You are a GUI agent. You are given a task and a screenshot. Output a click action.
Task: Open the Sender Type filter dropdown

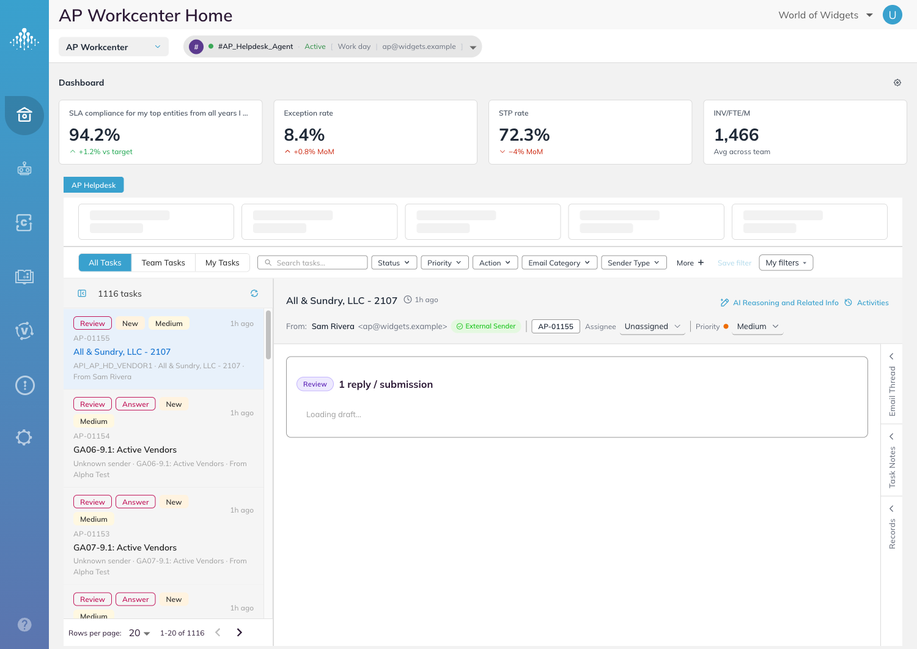coord(634,262)
